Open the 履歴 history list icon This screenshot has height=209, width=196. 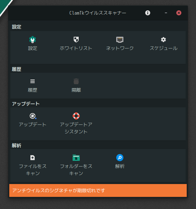tap(33, 81)
